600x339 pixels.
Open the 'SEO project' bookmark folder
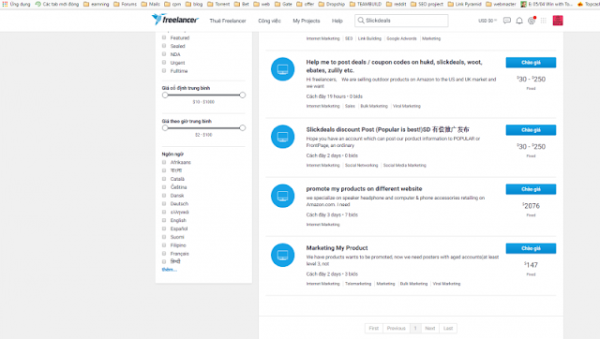click(427, 4)
